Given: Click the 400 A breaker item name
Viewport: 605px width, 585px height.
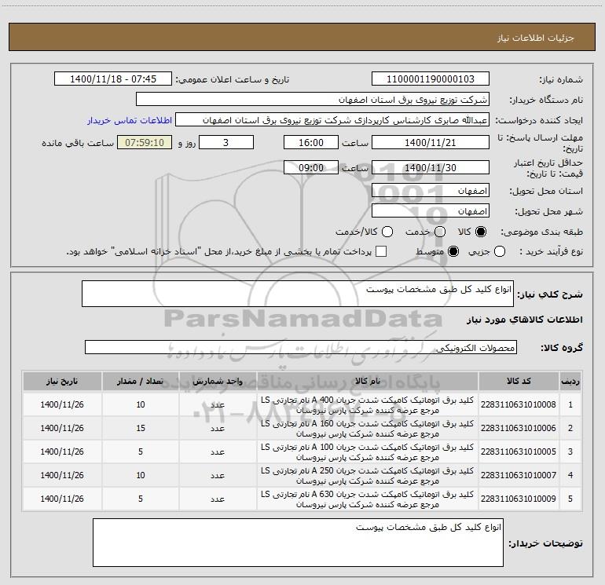Looking at the screenshot, I should (368, 405).
